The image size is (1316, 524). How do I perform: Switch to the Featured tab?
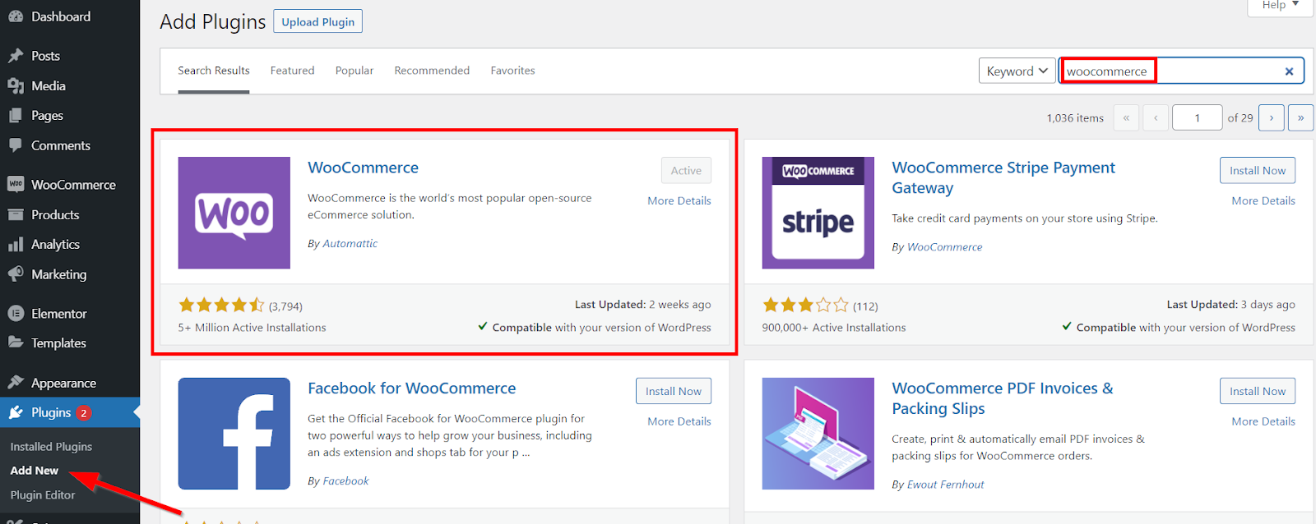pos(293,71)
